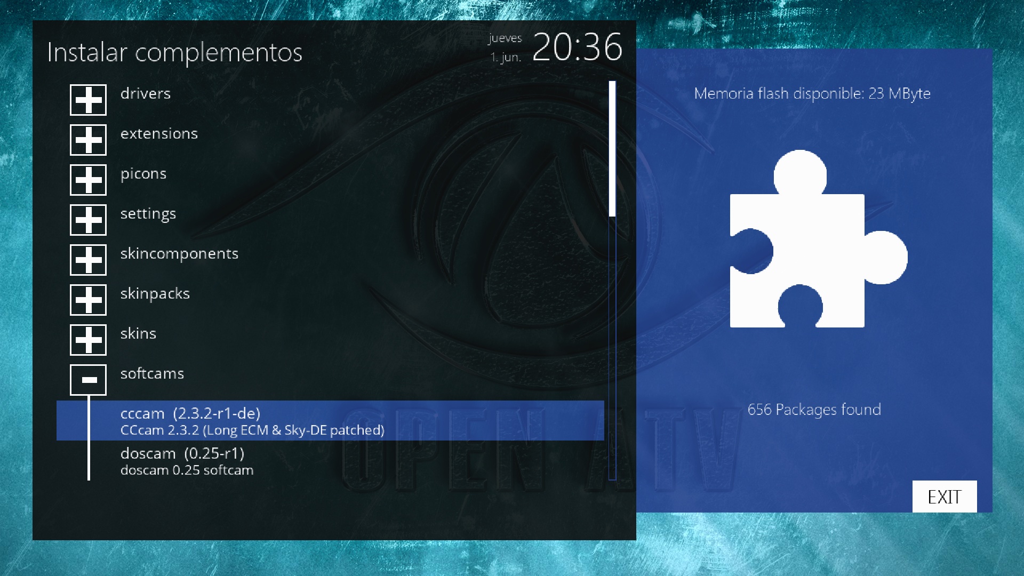The height and width of the screenshot is (576, 1024).
Task: Expand the picons plus icon
Action: [88, 180]
